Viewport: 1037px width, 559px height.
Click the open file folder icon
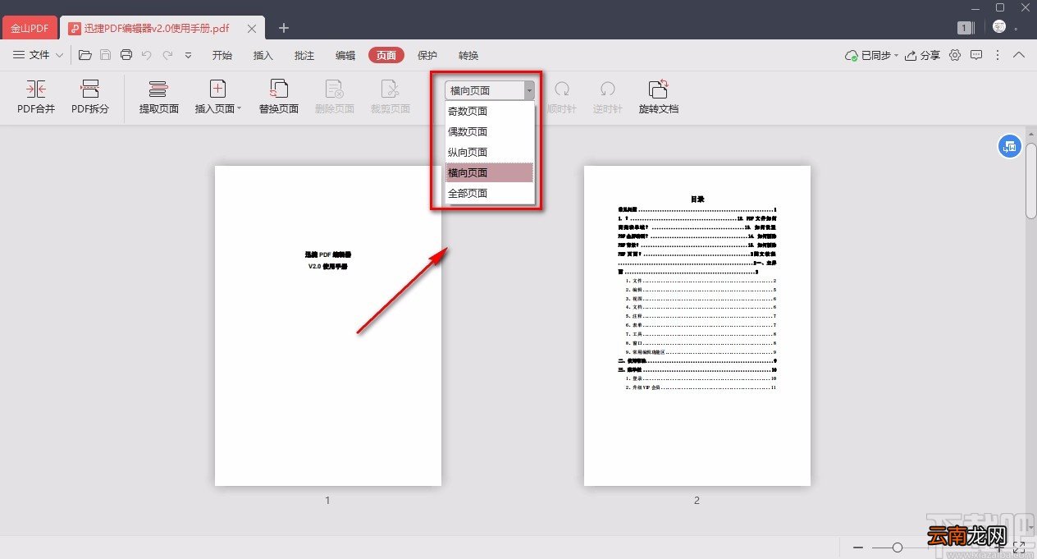click(85, 55)
